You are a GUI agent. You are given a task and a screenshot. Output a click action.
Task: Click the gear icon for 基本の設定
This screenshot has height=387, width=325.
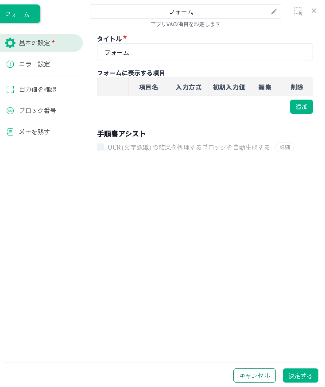(x=10, y=43)
